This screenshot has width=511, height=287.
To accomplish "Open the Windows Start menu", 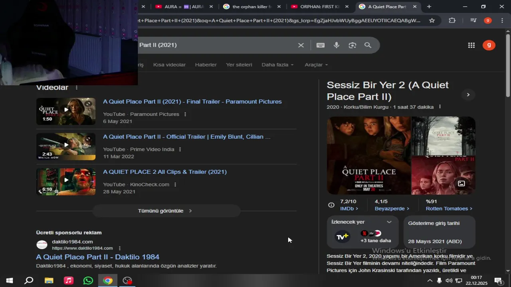I will tap(10, 281).
